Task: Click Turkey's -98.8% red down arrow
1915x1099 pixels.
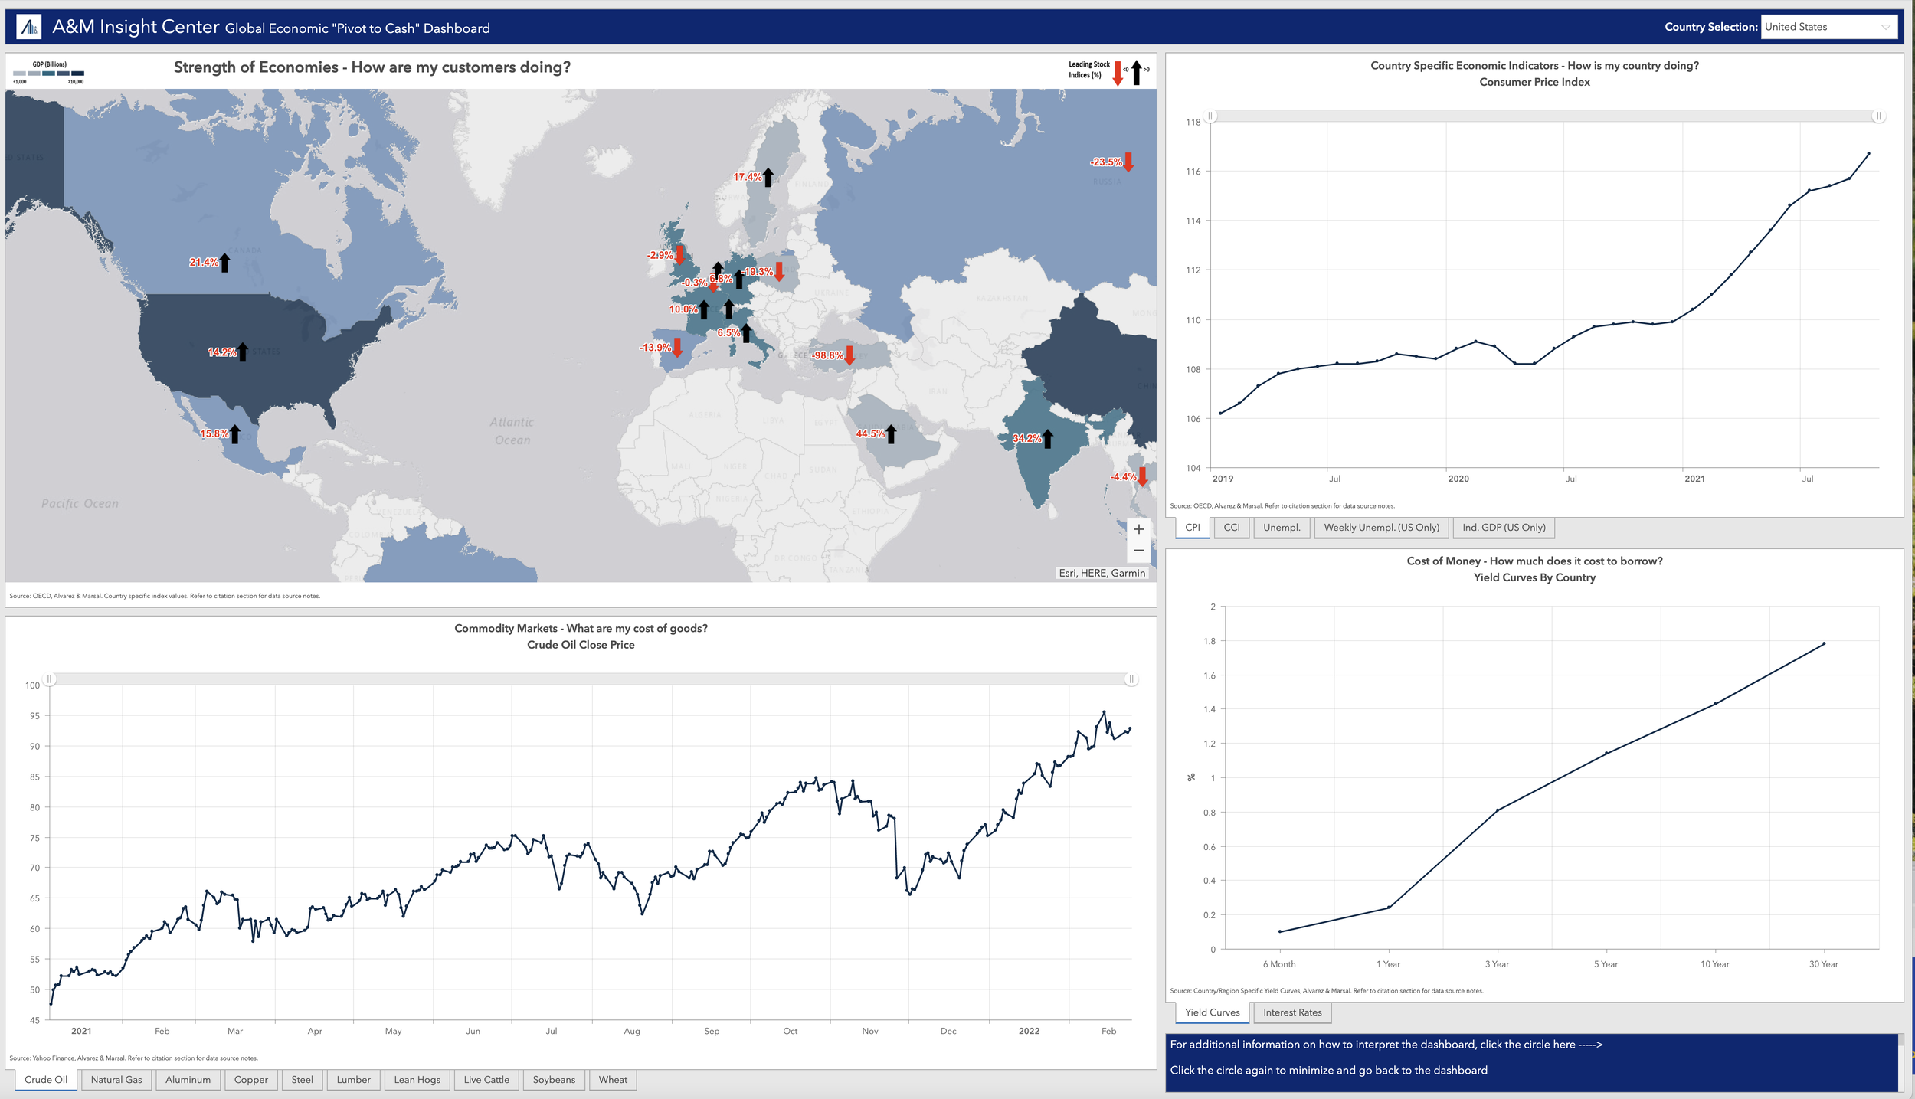Action: 849,355
